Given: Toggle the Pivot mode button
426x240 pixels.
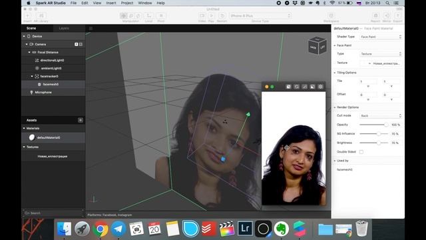Looking at the screenshot, I should 161,16.
